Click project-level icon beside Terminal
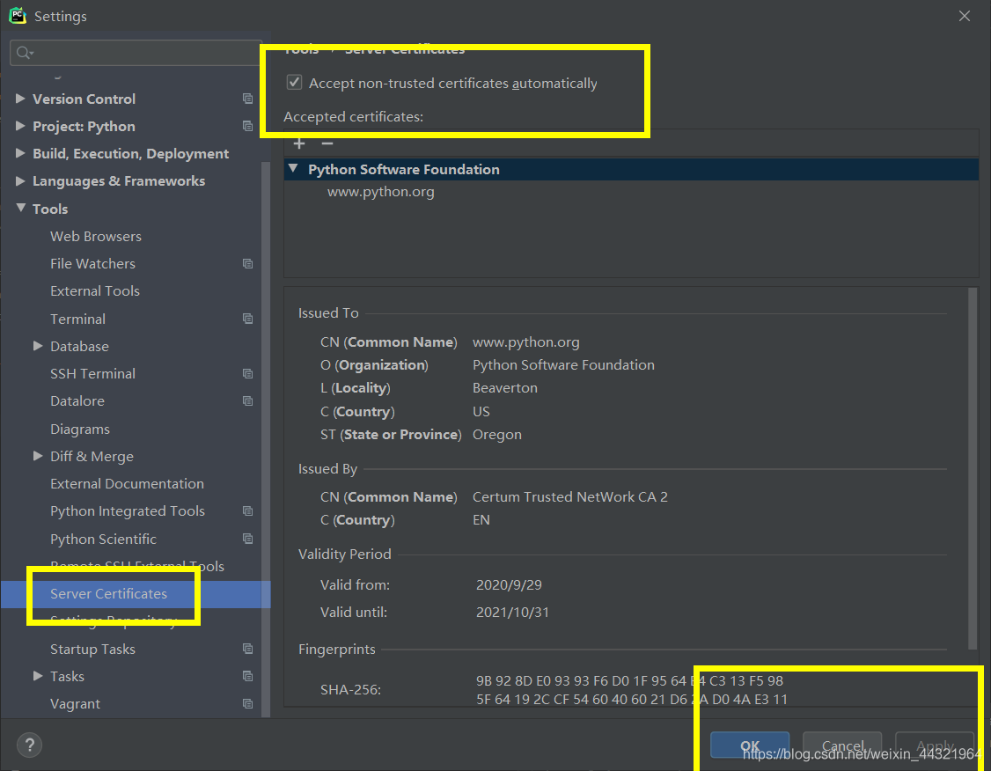 point(248,319)
